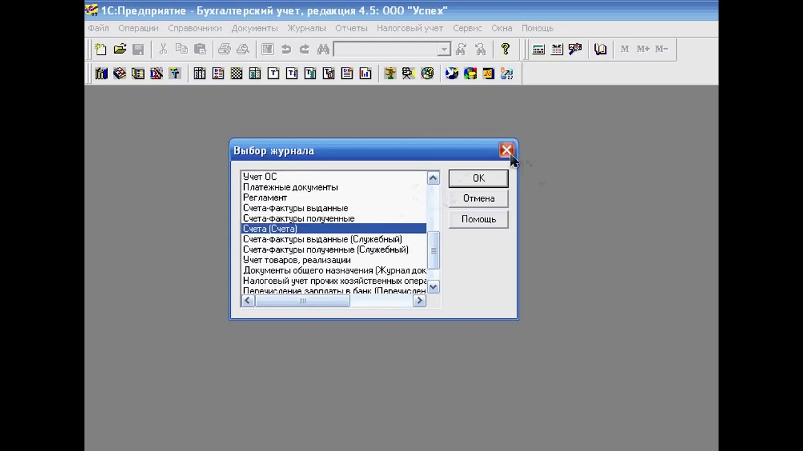Screen dimensions: 803x451
Task: Open the Отчеты menu
Action: [x=351, y=28]
